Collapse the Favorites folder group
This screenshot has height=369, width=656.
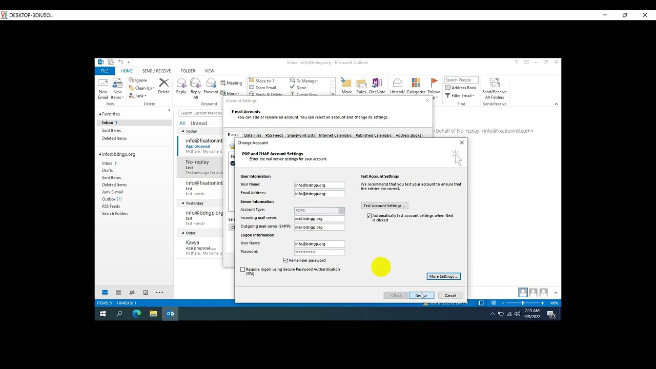100,114
